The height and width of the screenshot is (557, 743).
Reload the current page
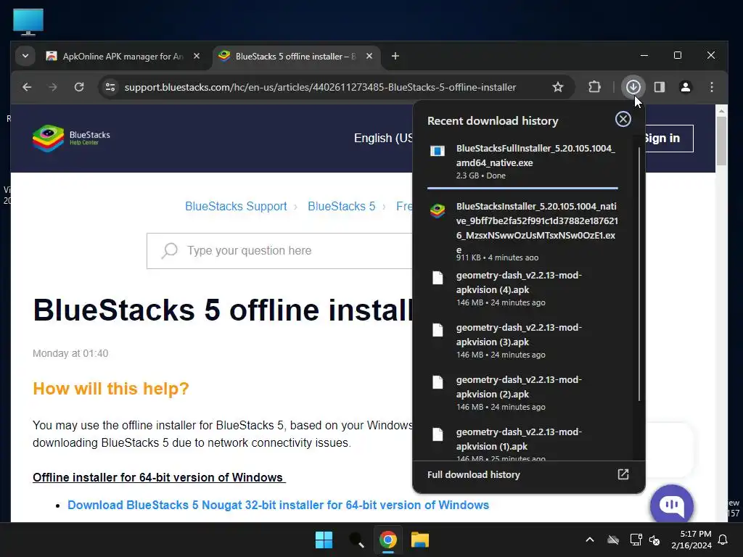(x=79, y=87)
